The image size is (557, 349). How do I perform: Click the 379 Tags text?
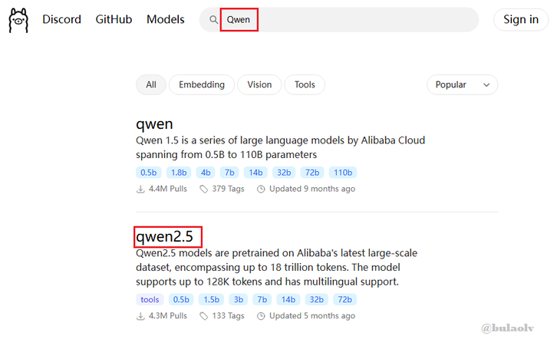tap(228, 189)
